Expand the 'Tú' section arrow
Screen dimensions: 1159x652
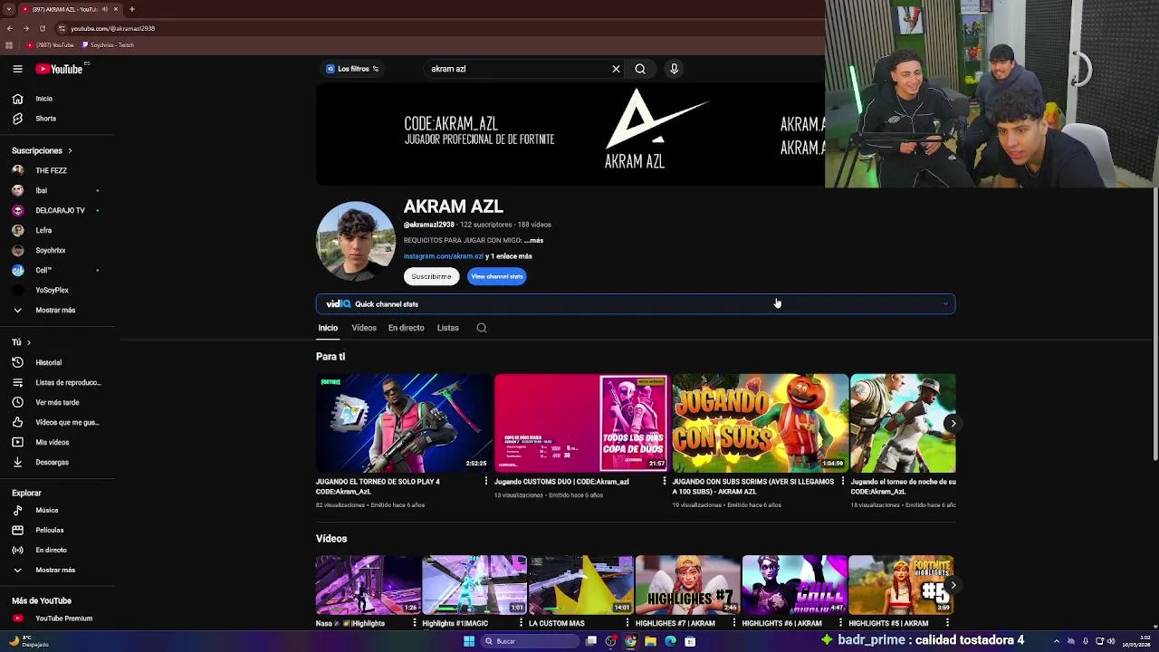click(x=28, y=342)
